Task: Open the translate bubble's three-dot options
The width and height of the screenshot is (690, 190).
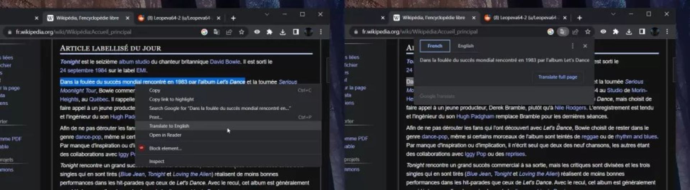Action: tap(572, 46)
